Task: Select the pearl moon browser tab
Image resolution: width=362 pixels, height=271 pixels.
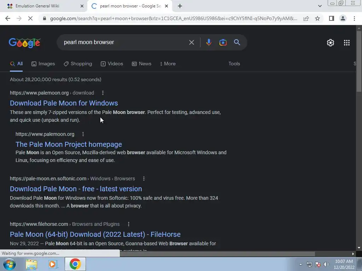Action: [129, 6]
